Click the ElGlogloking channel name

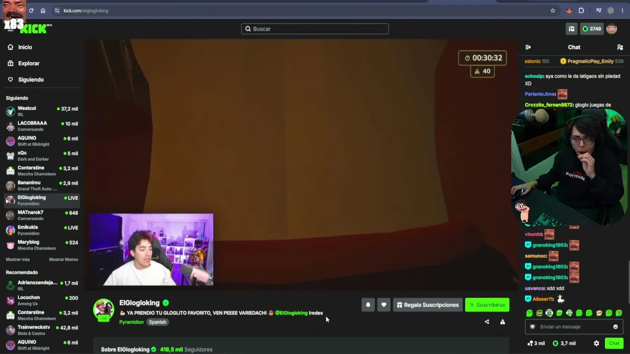[x=139, y=303]
